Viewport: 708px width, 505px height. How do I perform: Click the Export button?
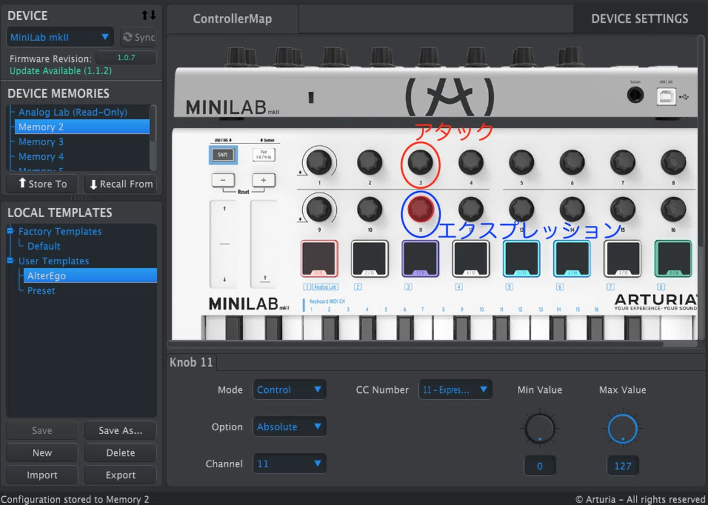click(x=120, y=476)
